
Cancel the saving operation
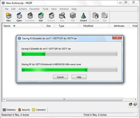tap(60, 77)
